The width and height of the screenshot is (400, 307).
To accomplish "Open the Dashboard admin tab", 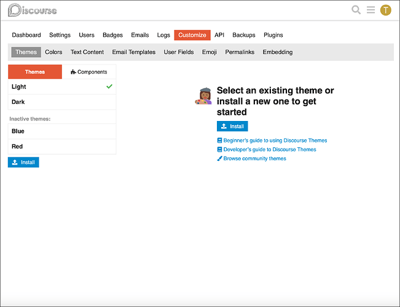I will [26, 35].
